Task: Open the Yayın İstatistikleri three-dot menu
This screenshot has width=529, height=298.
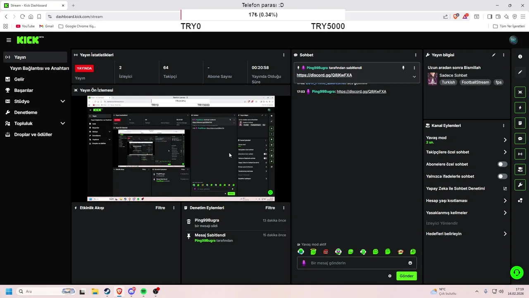Action: pos(284,55)
